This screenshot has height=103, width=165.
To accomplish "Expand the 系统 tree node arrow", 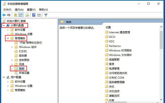I will [x=12, y=69].
